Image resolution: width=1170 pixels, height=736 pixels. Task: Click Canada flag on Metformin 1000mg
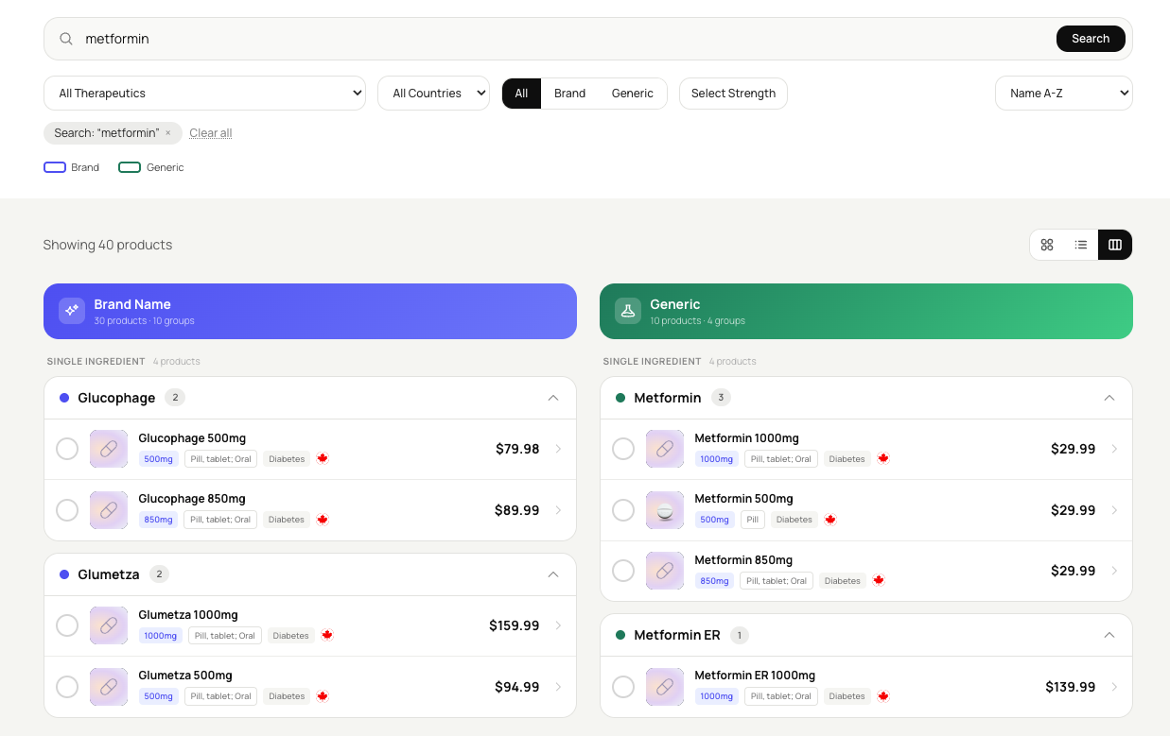[883, 458]
